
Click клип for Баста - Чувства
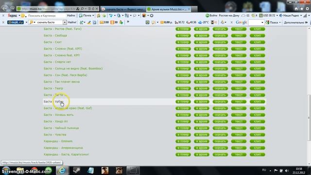point(258,135)
